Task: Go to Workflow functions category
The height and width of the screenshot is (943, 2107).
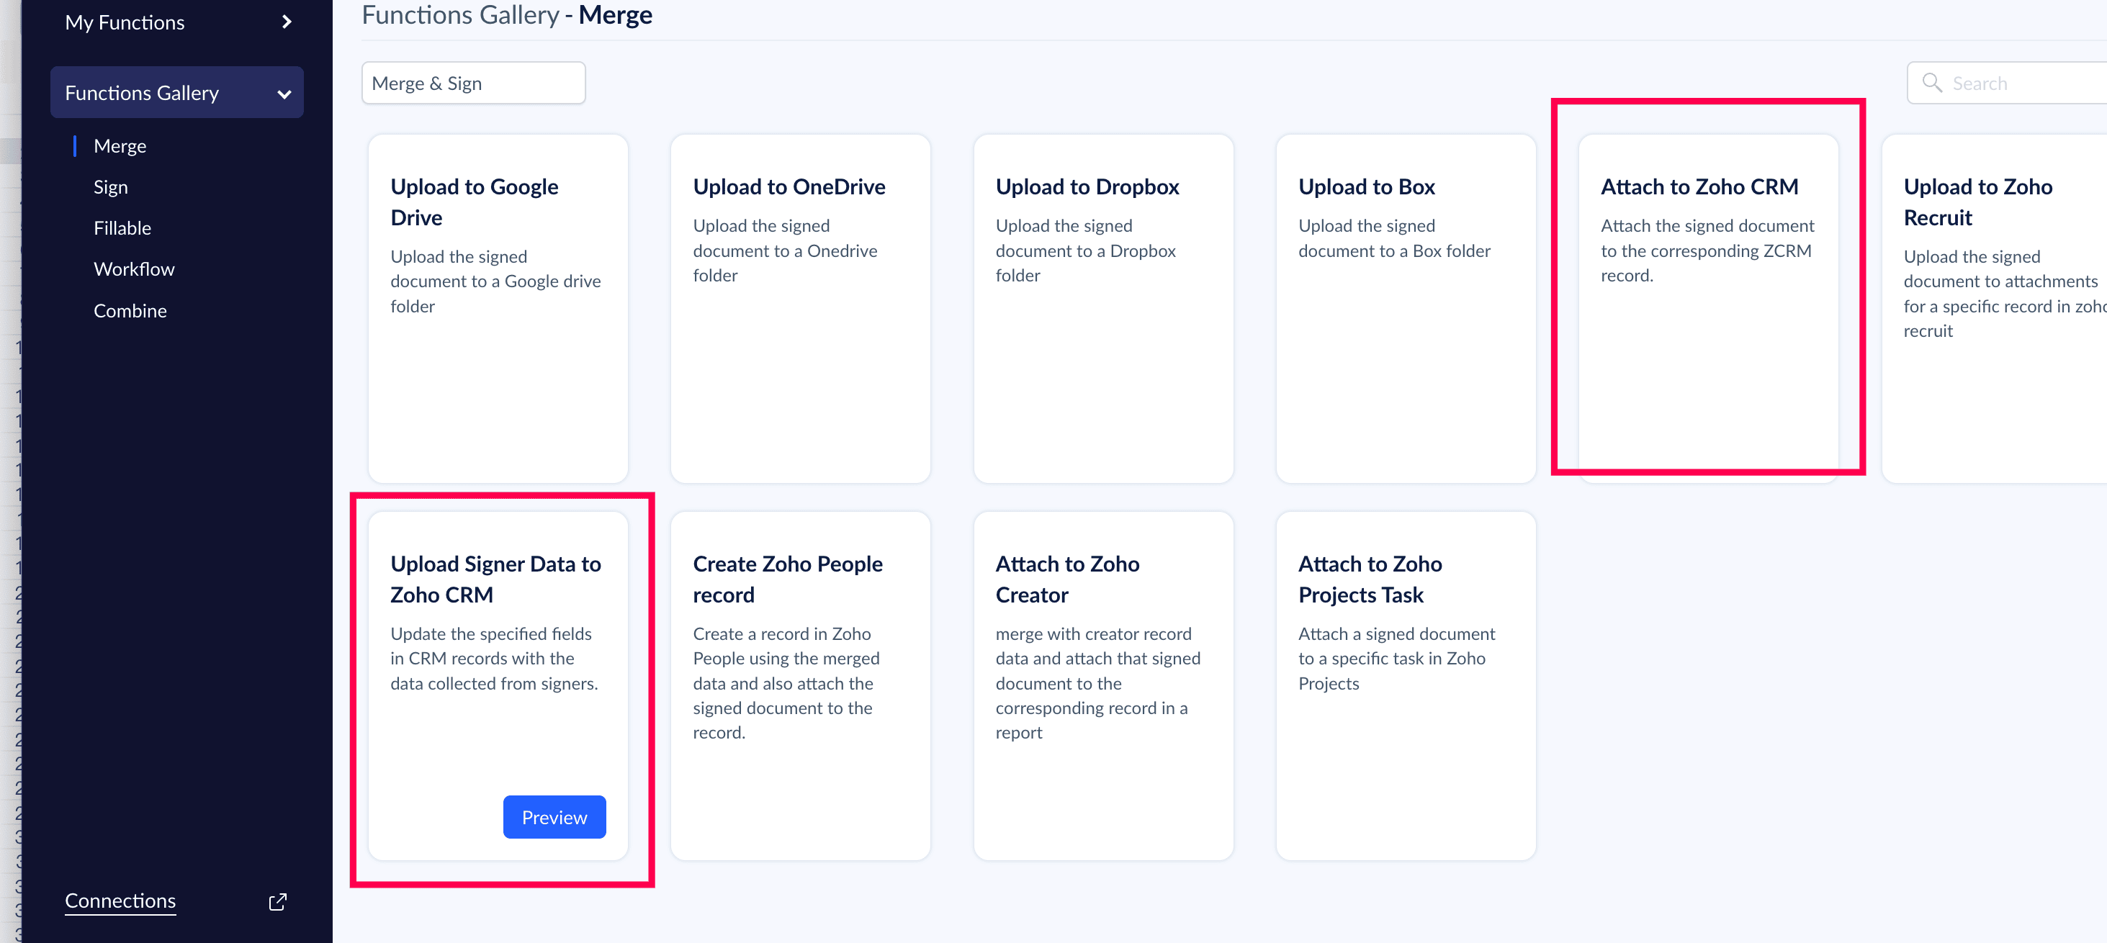Action: click(x=133, y=269)
